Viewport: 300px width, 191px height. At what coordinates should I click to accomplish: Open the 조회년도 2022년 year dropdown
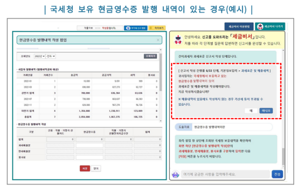[x=40, y=56]
